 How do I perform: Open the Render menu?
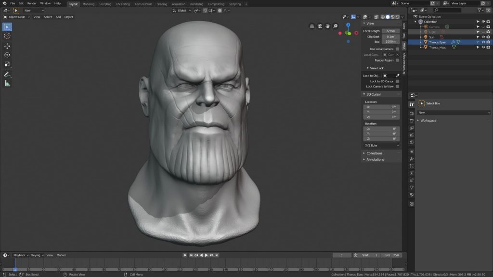tap(32, 3)
